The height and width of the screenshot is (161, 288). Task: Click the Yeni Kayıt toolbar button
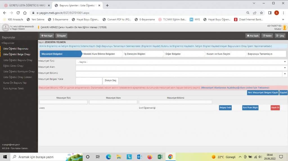tap(46, 36)
